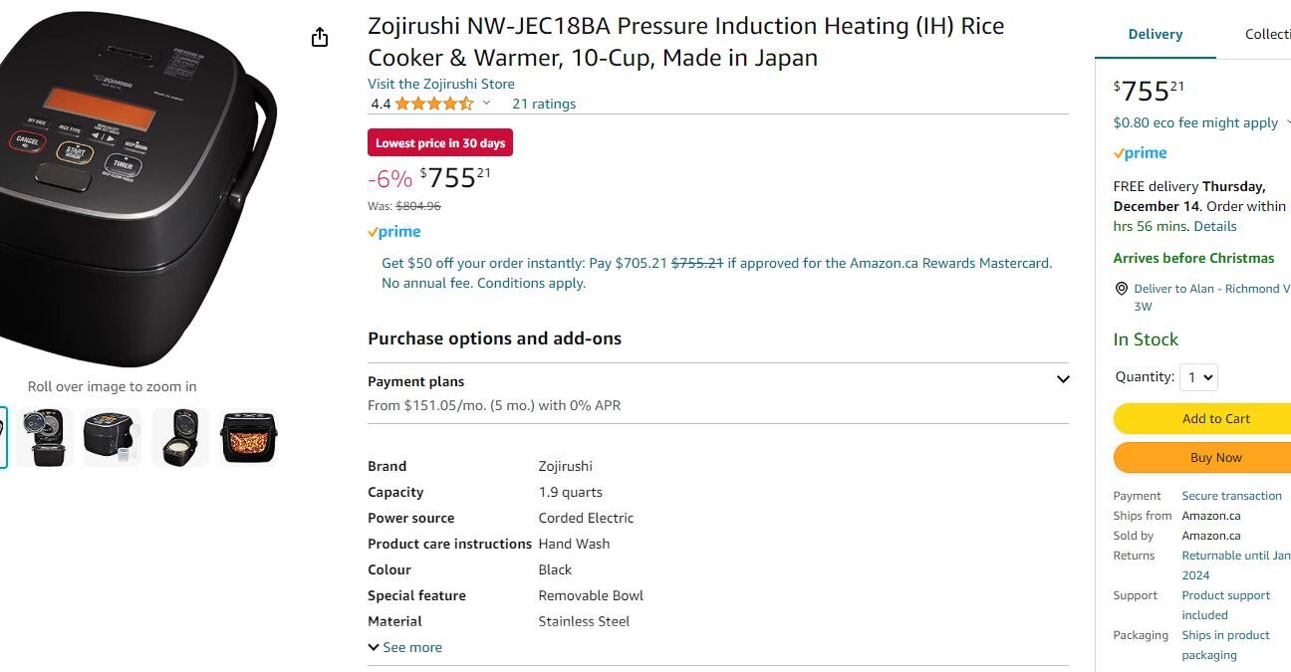
Task: Select thumbnail of cooker with measuring cup
Action: [x=113, y=437]
